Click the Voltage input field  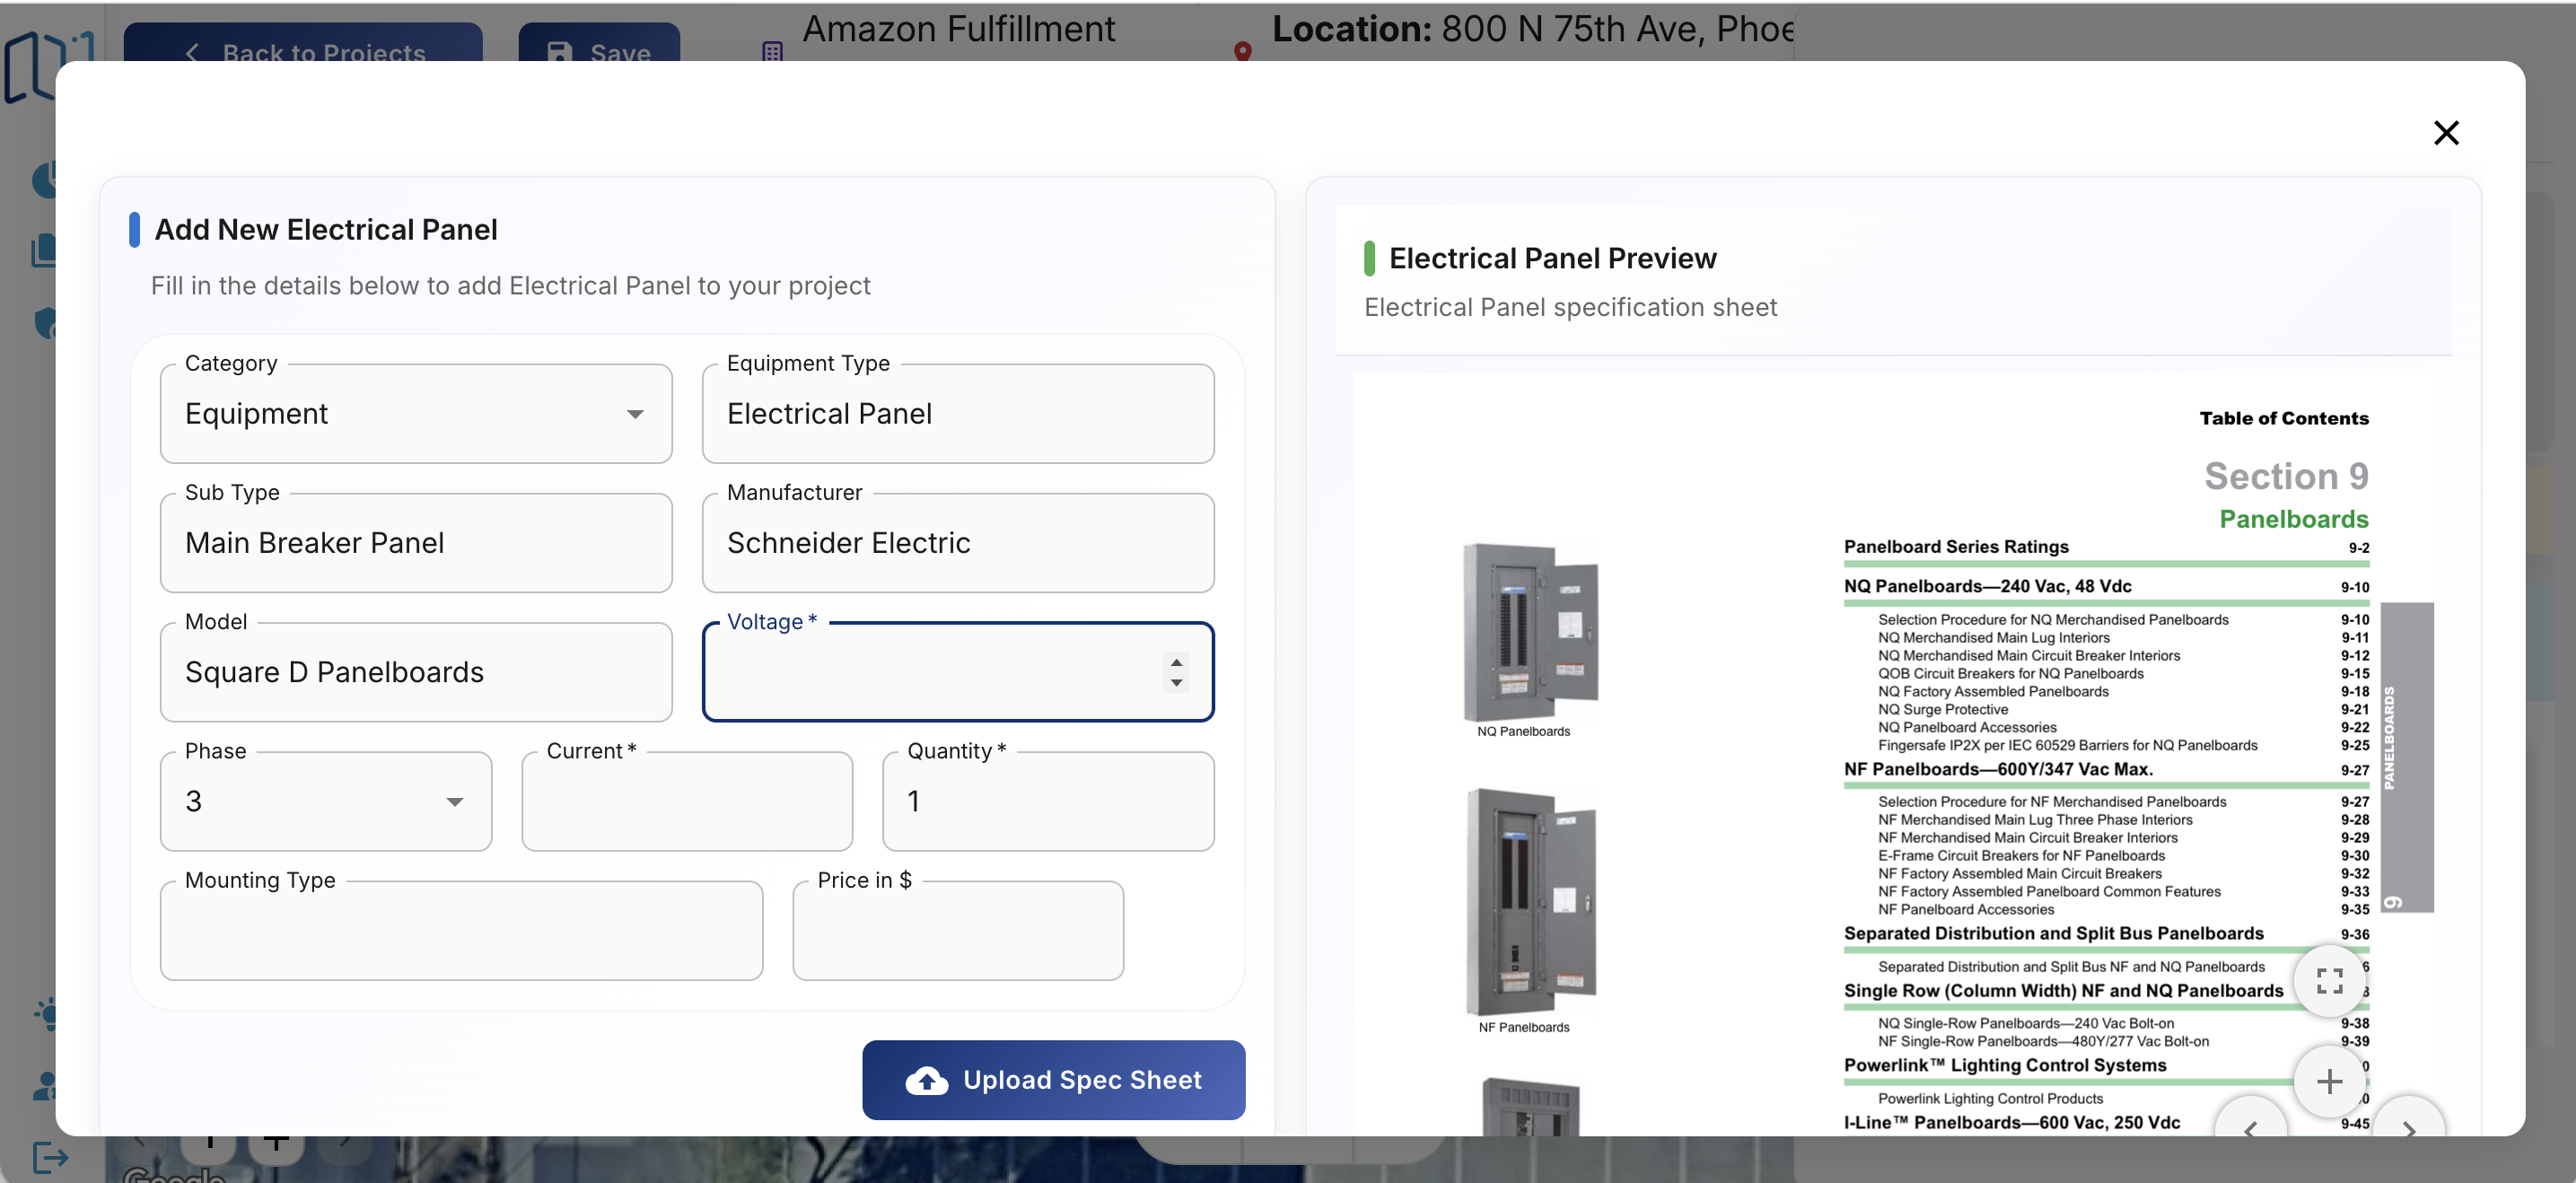pos(930,673)
